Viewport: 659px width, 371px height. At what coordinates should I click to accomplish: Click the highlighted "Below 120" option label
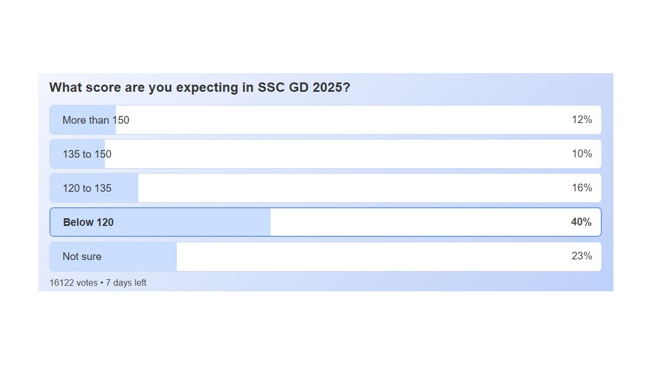88,222
